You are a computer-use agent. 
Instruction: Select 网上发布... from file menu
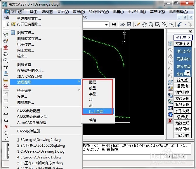(46, 50)
